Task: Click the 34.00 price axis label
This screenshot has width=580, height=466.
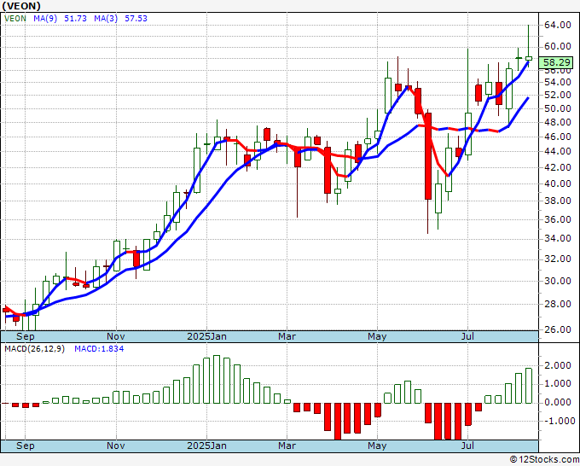Action: pos(558,238)
